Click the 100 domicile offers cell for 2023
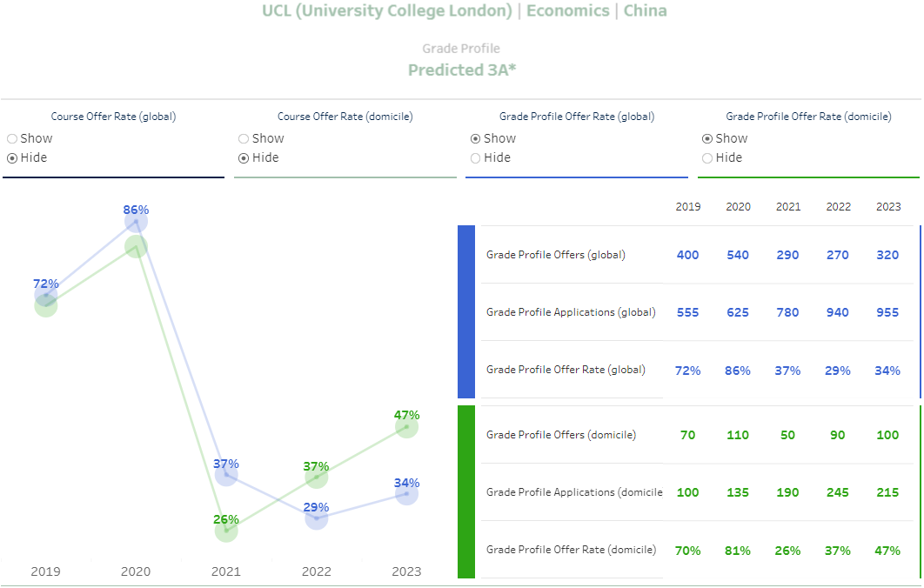924x588 pixels. click(887, 436)
